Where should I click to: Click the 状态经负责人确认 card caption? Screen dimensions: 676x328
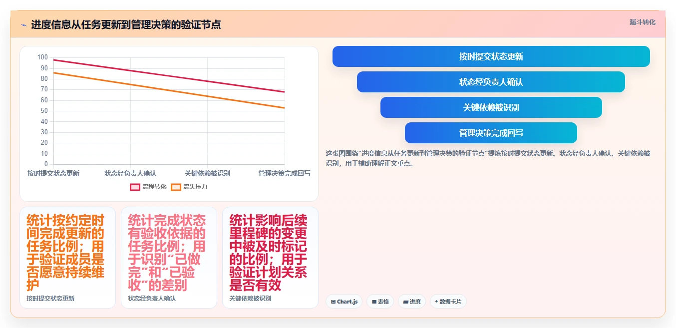152,299
